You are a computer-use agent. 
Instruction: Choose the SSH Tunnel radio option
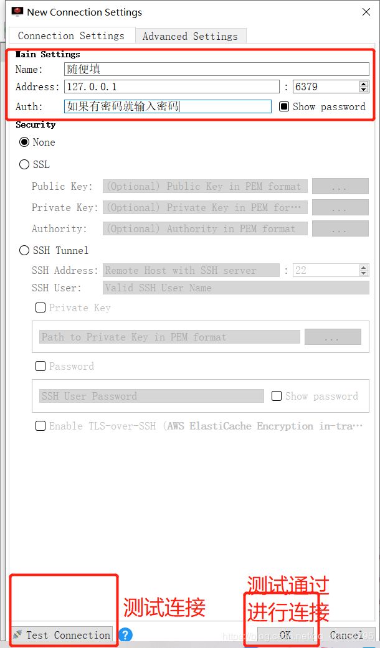(x=24, y=250)
